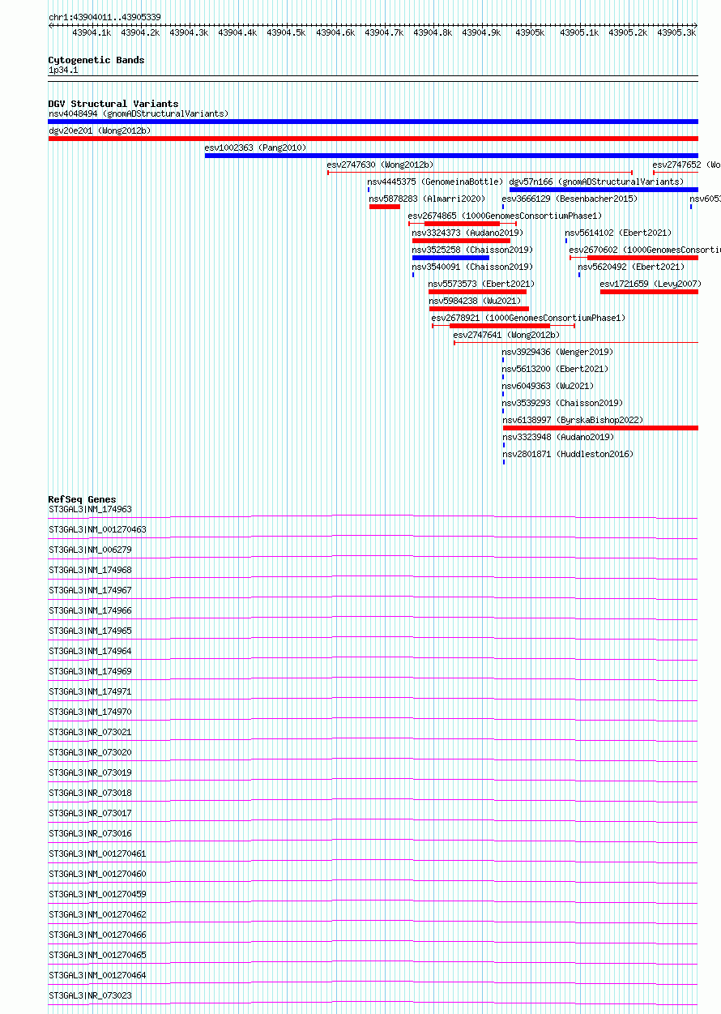
Task: Open nsv3540091 (Chaisson2019) variant
Action: tap(472, 267)
